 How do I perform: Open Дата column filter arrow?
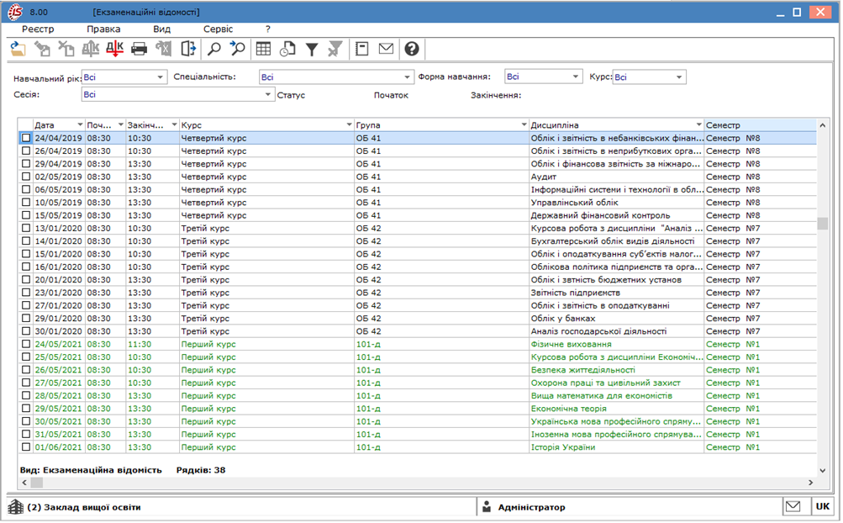pos(80,124)
